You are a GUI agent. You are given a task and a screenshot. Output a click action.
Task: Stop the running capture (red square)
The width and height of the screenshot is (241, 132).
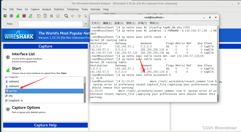tap(24, 16)
